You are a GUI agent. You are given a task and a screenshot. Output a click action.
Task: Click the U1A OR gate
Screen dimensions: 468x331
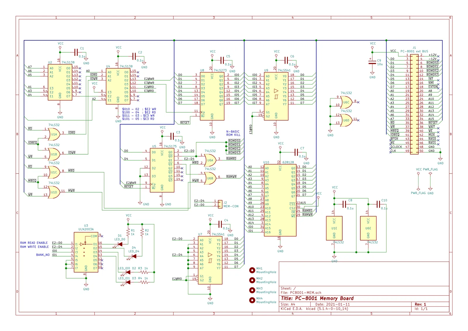tap(54, 134)
